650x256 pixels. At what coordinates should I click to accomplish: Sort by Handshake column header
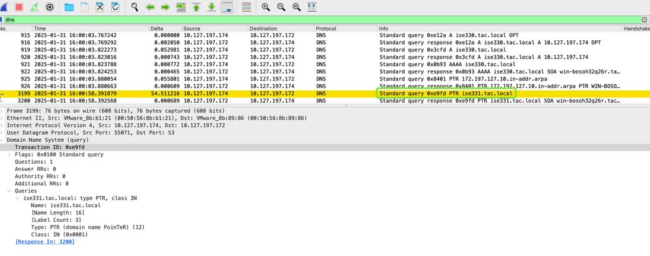(x=636, y=29)
